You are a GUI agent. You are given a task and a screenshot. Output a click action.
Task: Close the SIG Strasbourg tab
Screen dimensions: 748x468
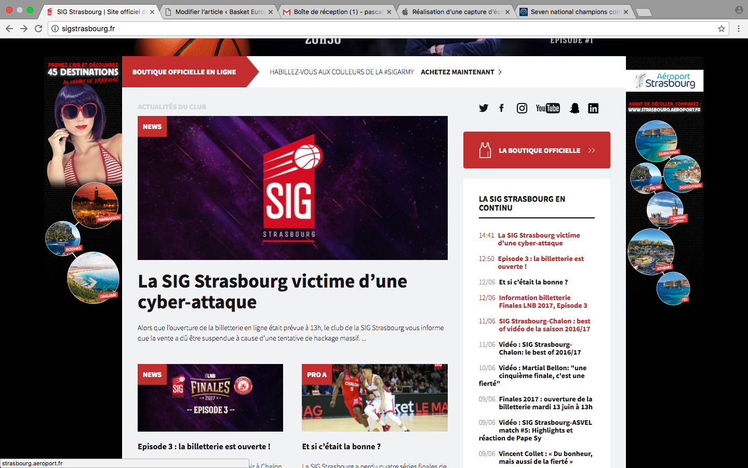(x=152, y=11)
